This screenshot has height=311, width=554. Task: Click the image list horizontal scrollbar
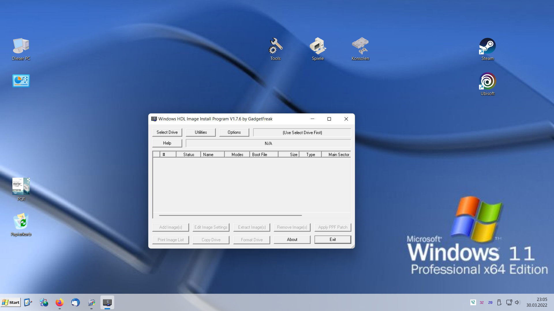pyautogui.click(x=230, y=215)
